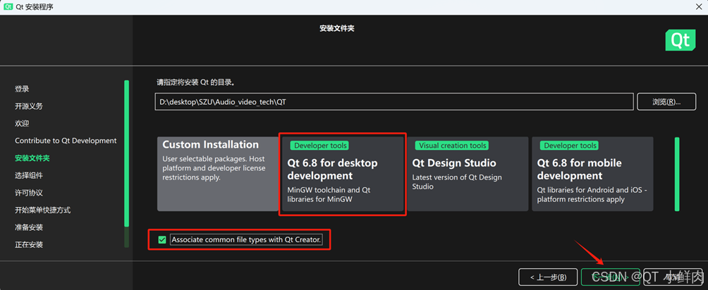Choose Qt 6.8 for desktop development card
This screenshot has width=708, height=290.
pyautogui.click(x=343, y=174)
